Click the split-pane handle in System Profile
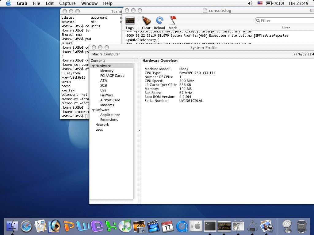This screenshot has height=235, width=314. 139,131
